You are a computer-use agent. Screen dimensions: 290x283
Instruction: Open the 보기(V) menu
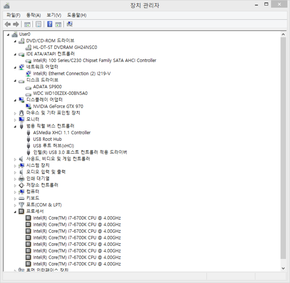pos(54,15)
